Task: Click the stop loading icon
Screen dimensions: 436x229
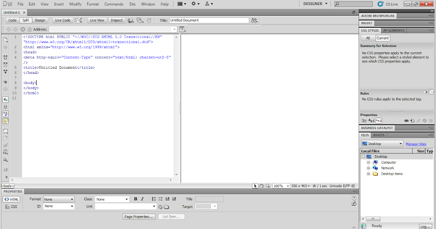Action: [x=23, y=29]
